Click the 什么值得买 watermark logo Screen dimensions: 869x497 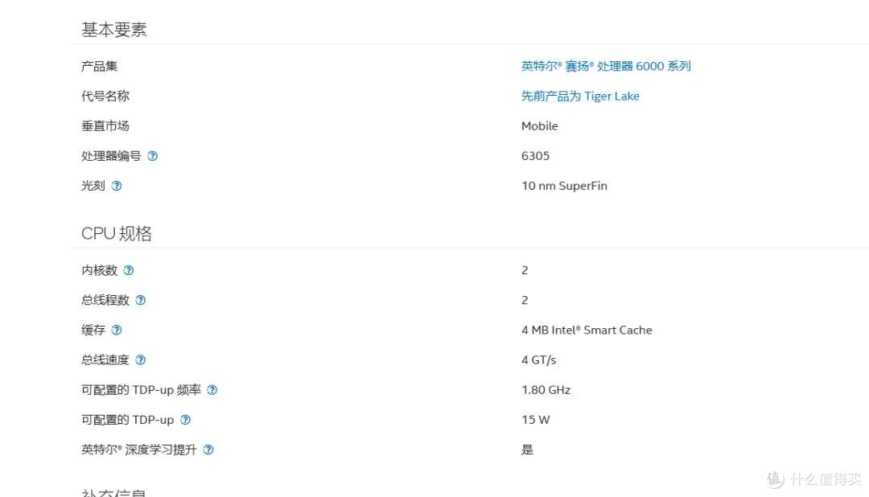click(x=814, y=479)
